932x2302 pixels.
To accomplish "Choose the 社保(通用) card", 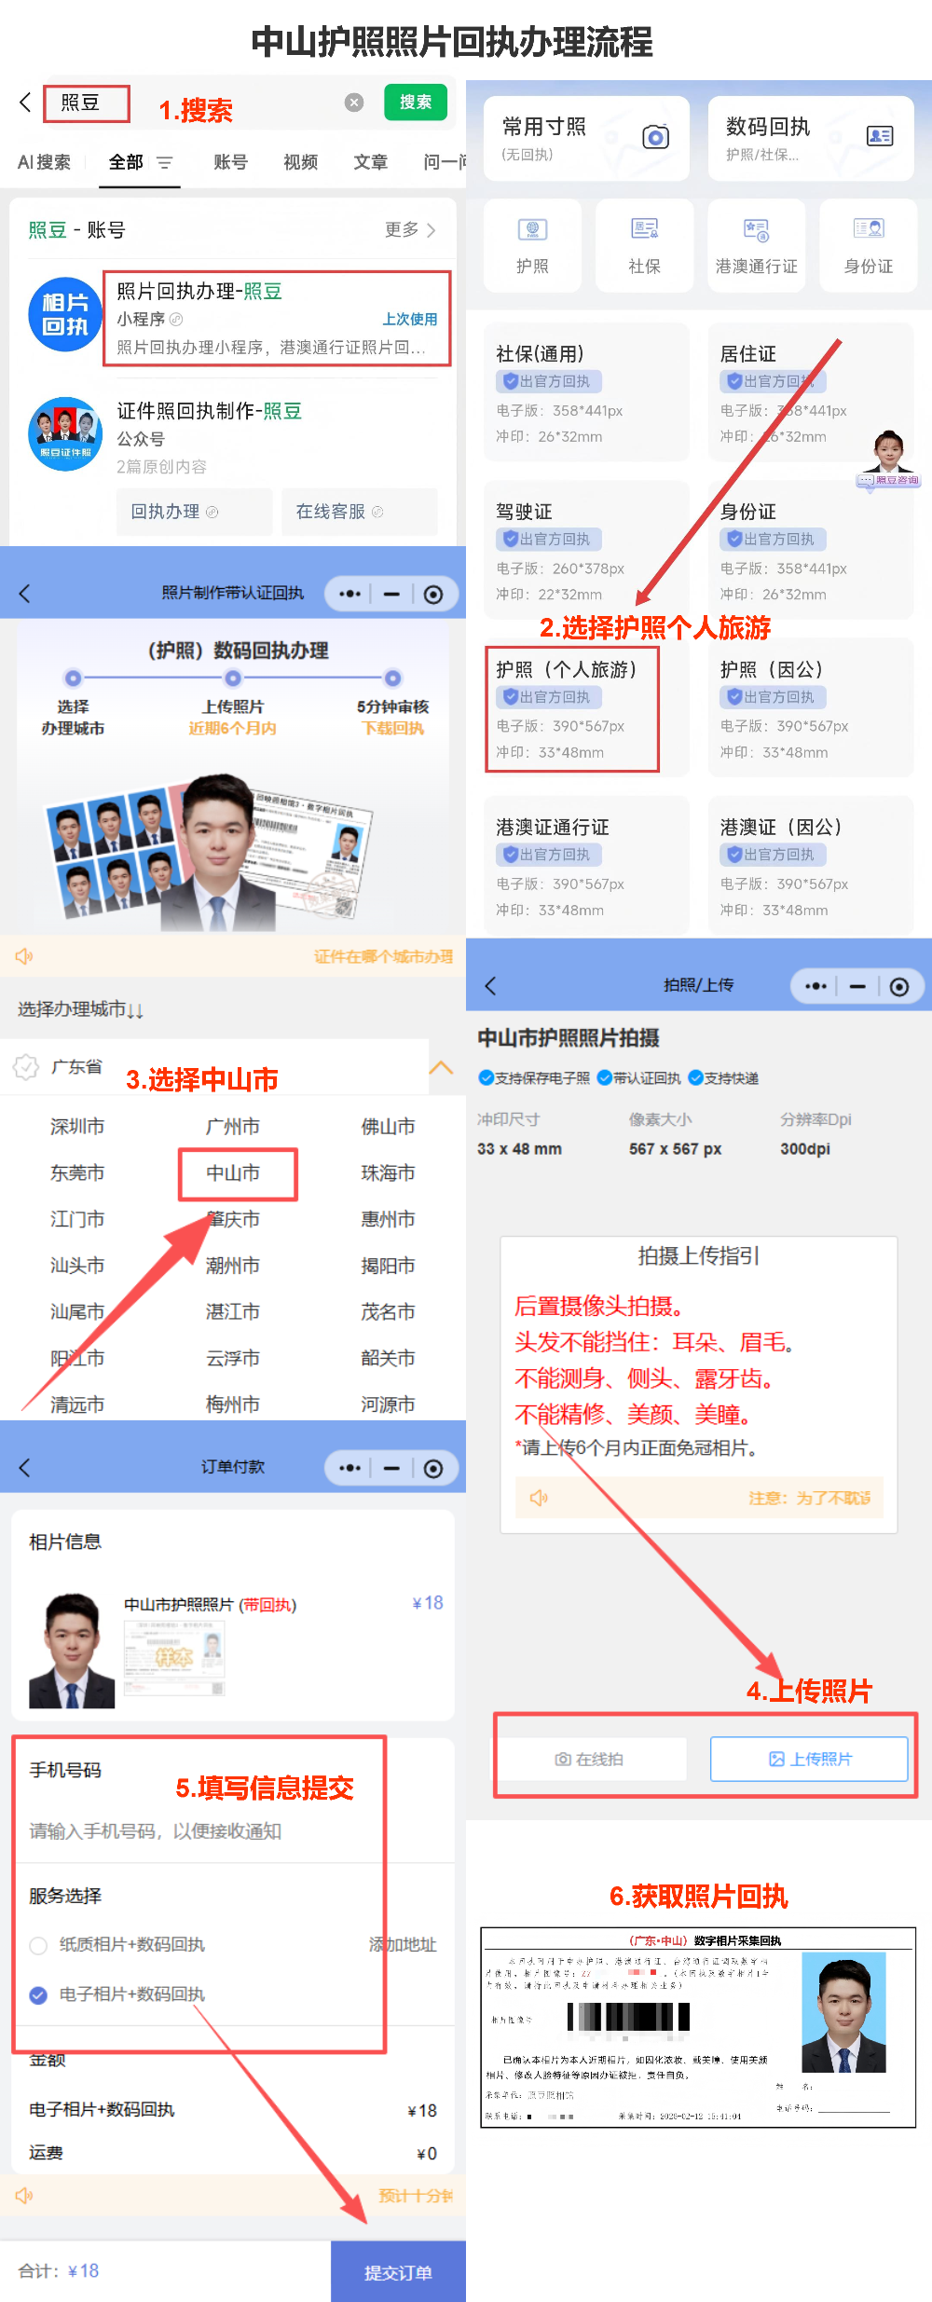I will click(x=586, y=392).
